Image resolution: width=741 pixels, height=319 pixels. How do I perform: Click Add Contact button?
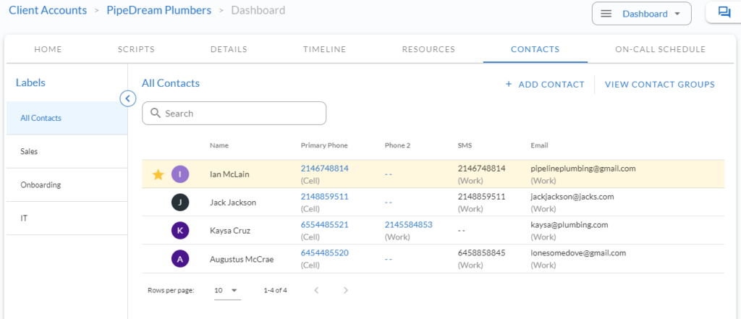coord(545,85)
